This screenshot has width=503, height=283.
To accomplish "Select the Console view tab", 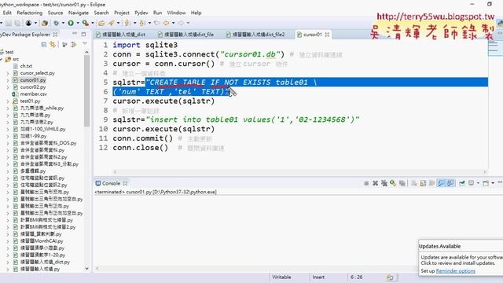I will pos(111,183).
